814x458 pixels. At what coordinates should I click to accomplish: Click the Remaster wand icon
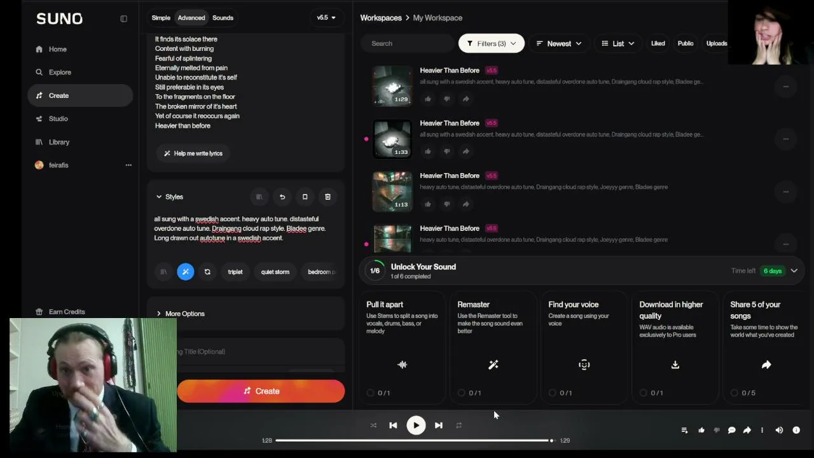tap(493, 364)
